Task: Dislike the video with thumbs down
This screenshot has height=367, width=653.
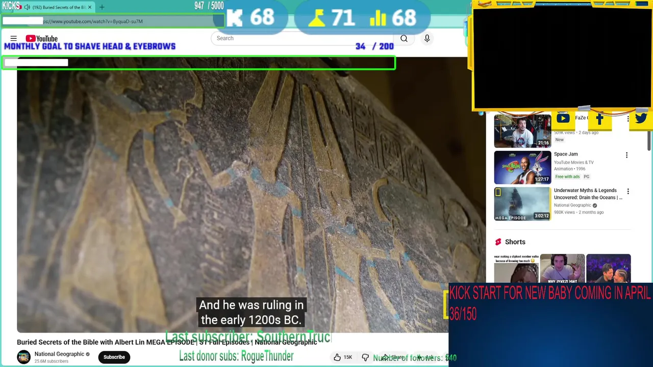Action: point(365,357)
